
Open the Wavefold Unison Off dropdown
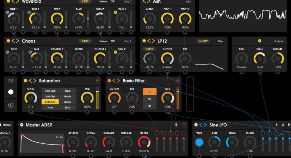tap(107, 2)
